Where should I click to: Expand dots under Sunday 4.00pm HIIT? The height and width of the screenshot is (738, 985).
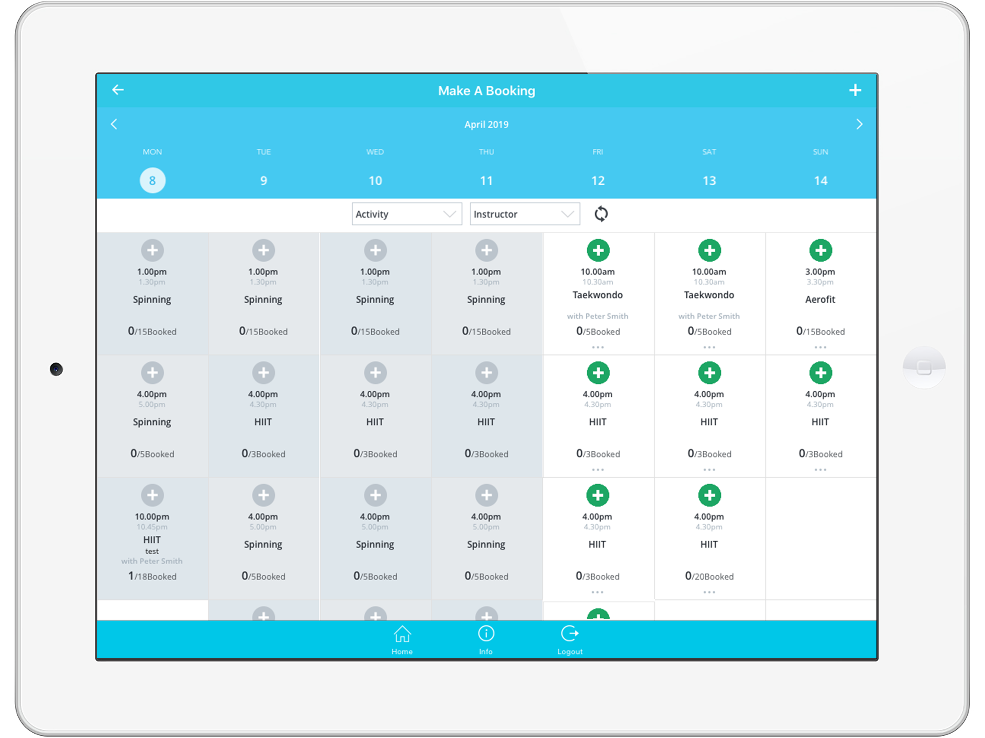pyautogui.click(x=820, y=470)
